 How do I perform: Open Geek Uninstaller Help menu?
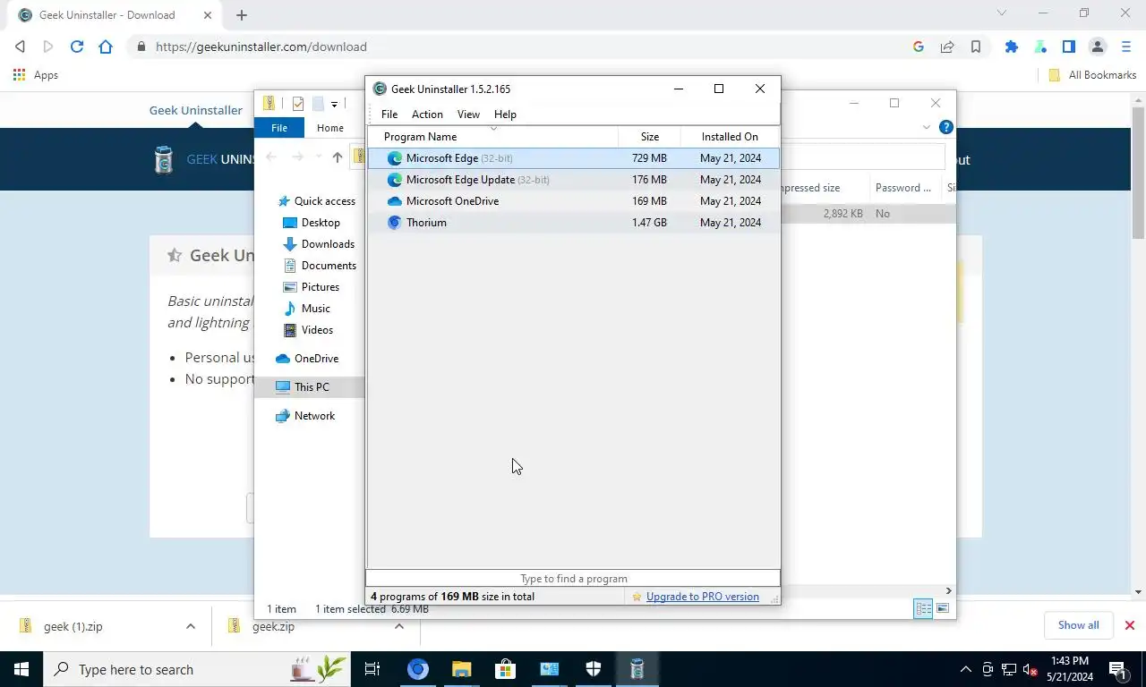[x=505, y=114]
